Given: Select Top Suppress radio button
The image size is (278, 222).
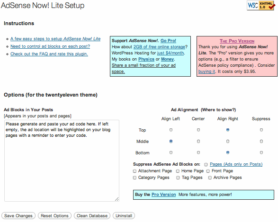Looking at the screenshot, I should 261,130.
